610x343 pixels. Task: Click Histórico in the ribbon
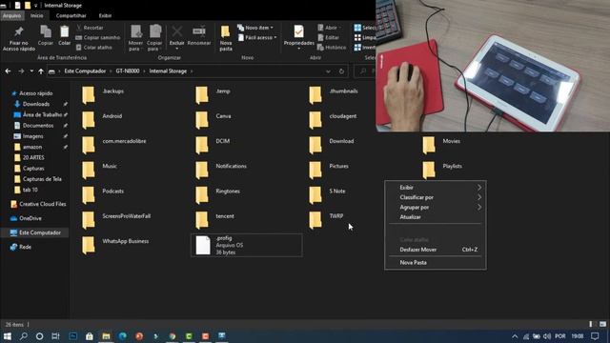tap(332, 47)
